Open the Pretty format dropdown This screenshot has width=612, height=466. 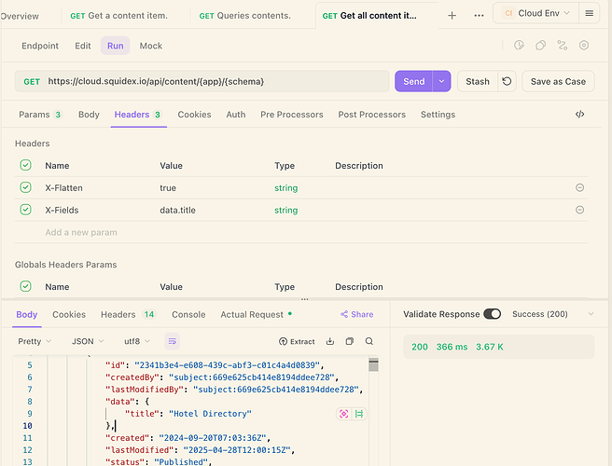[x=35, y=341]
